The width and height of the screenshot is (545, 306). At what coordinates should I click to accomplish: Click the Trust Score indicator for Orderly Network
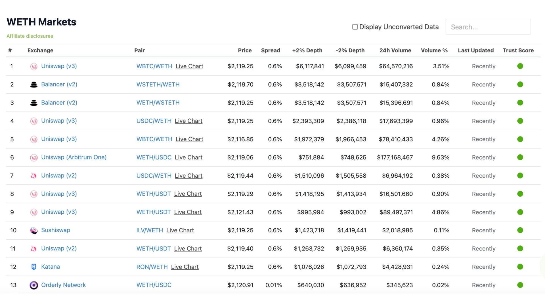coord(520,285)
